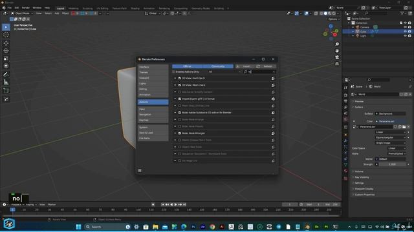The image size is (414, 232).
Task: Expand the Import-Export glTF add-on details
Action: [175, 99]
